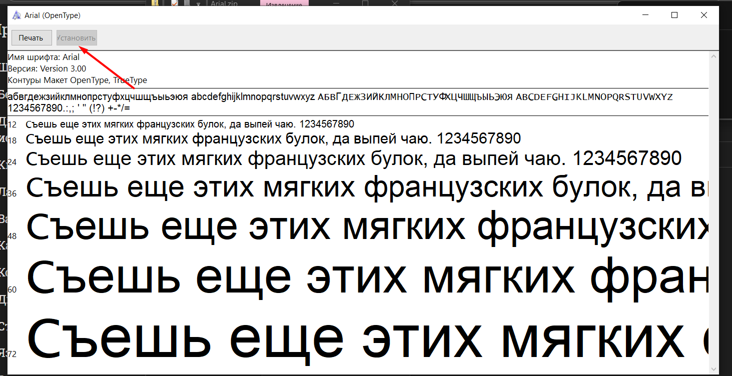This screenshot has width=732, height=376.
Task: Click the 36-point sample sentence 'Съешь еще этих'
Action: coord(367,188)
